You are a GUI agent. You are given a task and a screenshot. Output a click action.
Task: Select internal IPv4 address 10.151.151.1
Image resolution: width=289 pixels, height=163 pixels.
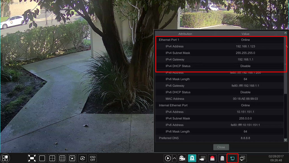[245, 112]
